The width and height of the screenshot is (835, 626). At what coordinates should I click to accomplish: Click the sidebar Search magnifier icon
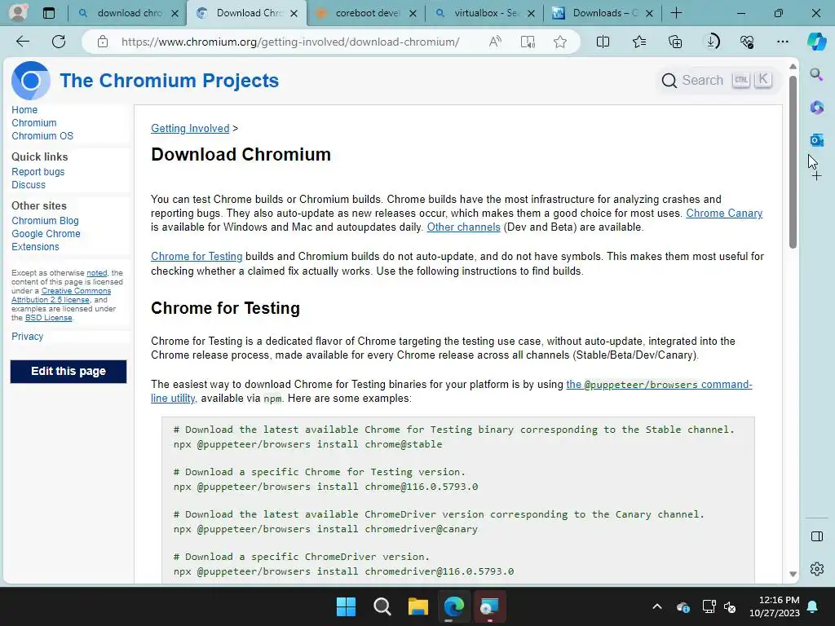point(816,74)
